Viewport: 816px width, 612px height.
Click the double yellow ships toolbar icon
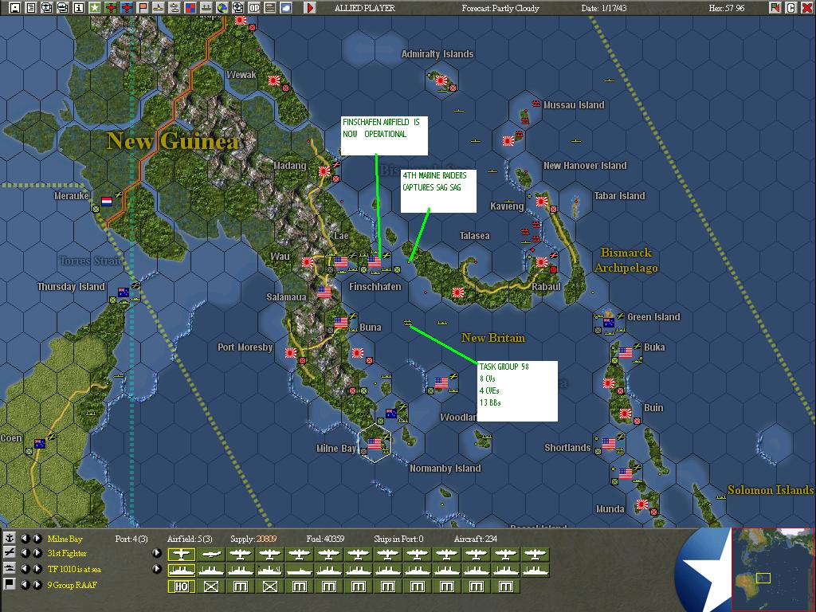[x=175, y=7]
